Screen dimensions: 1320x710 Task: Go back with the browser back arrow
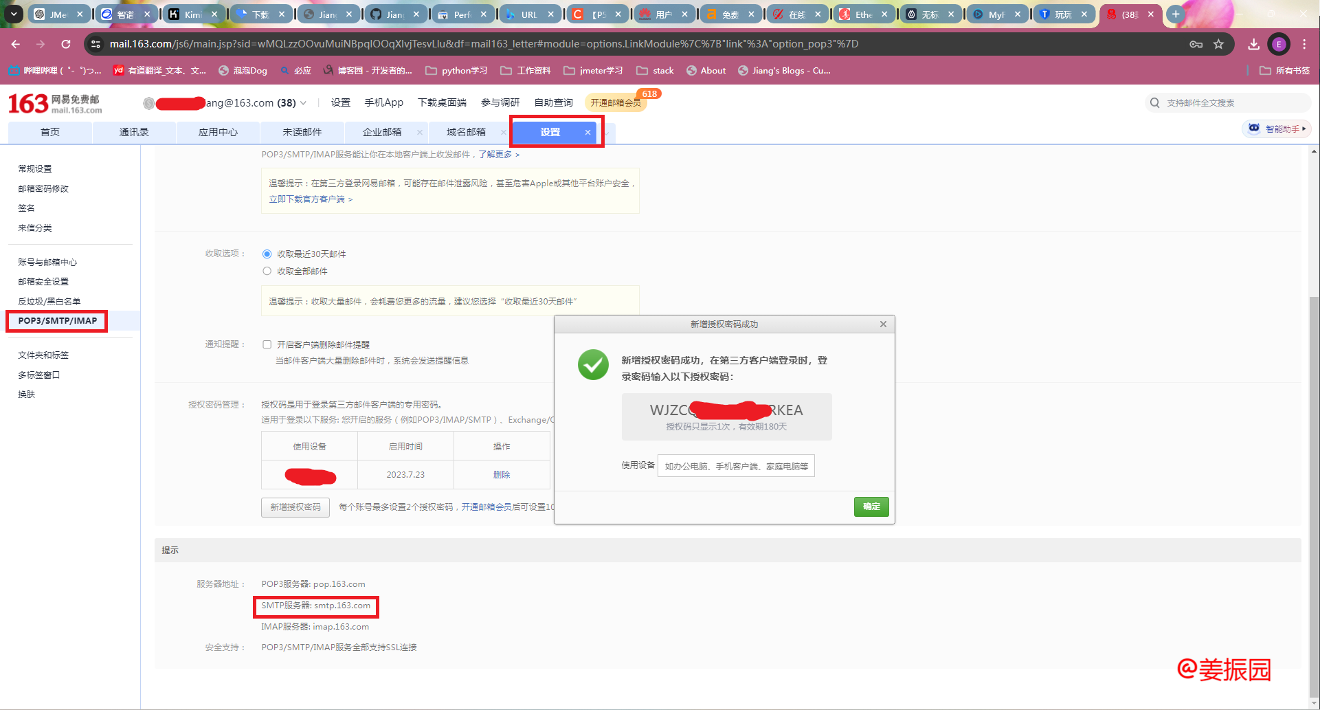pyautogui.click(x=16, y=44)
